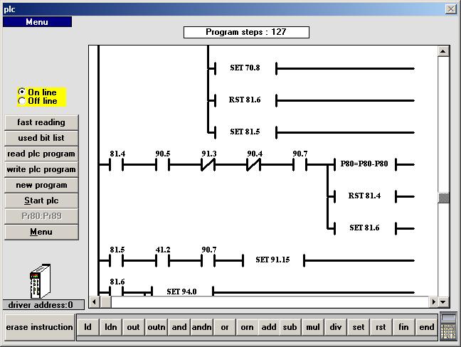This screenshot has height=347, width=461.
Task: Insert a fin instruction
Action: [403, 327]
